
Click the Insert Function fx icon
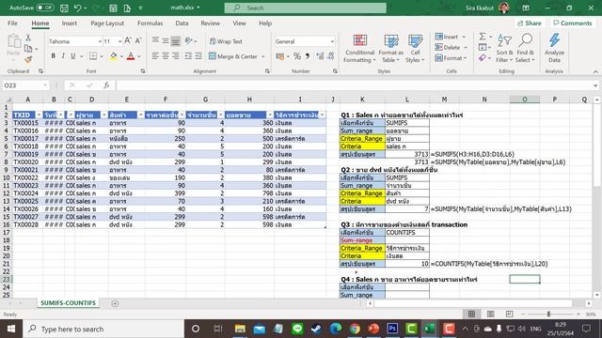tap(106, 85)
